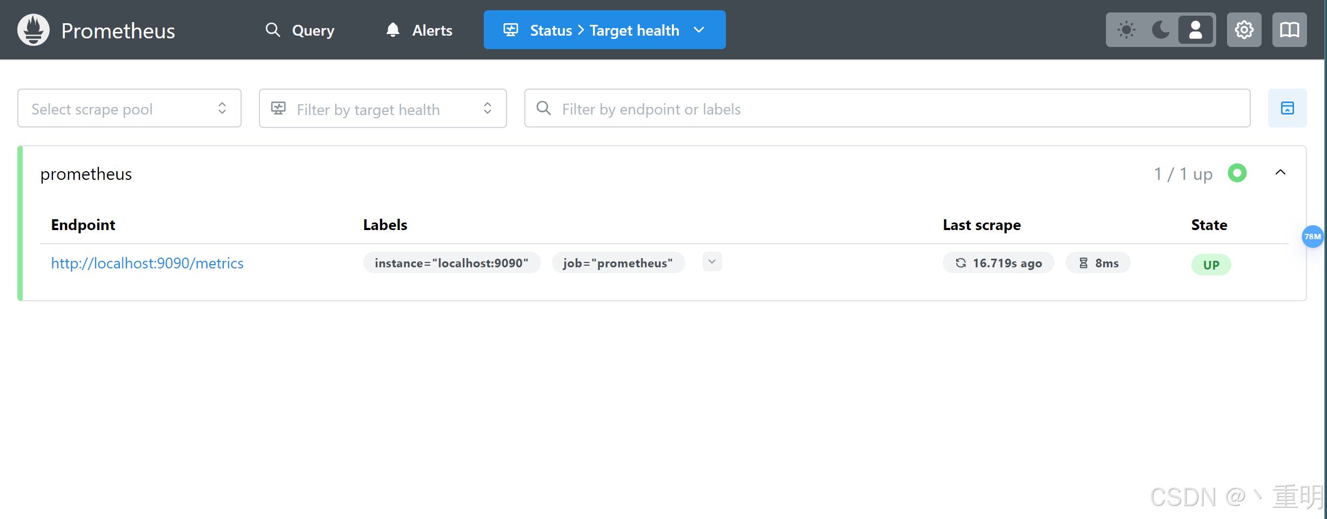Click the 1 / 1 up count
The height and width of the screenshot is (519, 1327).
(x=1183, y=174)
